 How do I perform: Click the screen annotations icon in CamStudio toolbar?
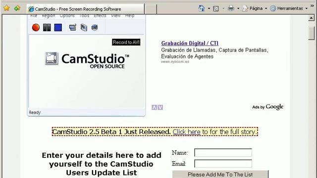click(x=84, y=28)
